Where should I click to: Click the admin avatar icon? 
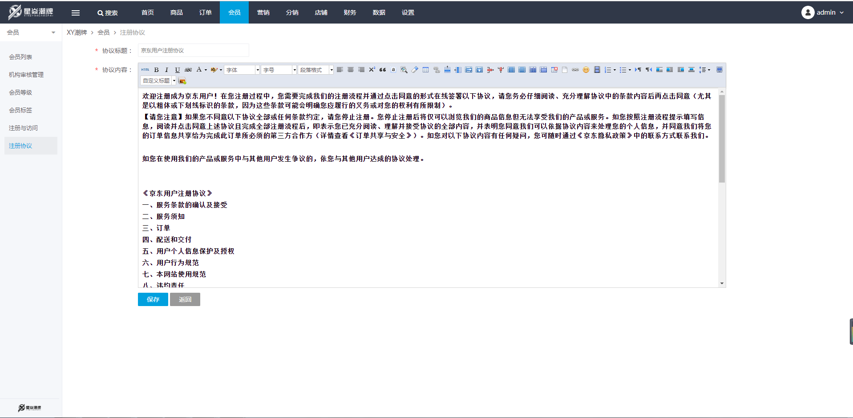[808, 12]
